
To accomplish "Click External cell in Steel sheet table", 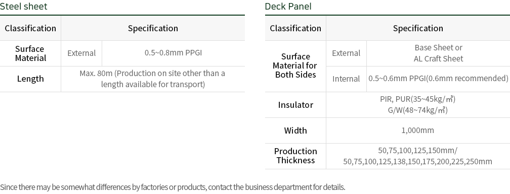I will 81,53.
